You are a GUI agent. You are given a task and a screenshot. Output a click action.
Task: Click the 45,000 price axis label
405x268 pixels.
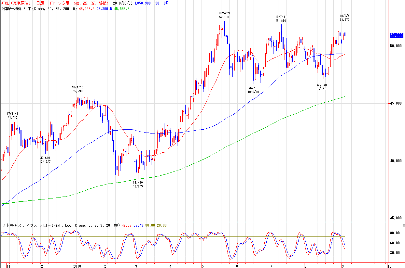point(396,103)
